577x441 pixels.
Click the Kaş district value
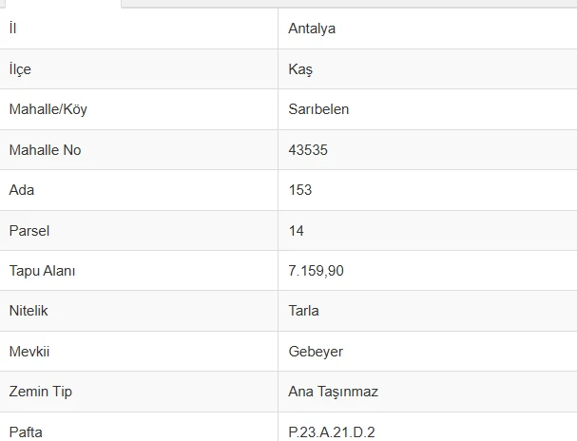[300, 69]
